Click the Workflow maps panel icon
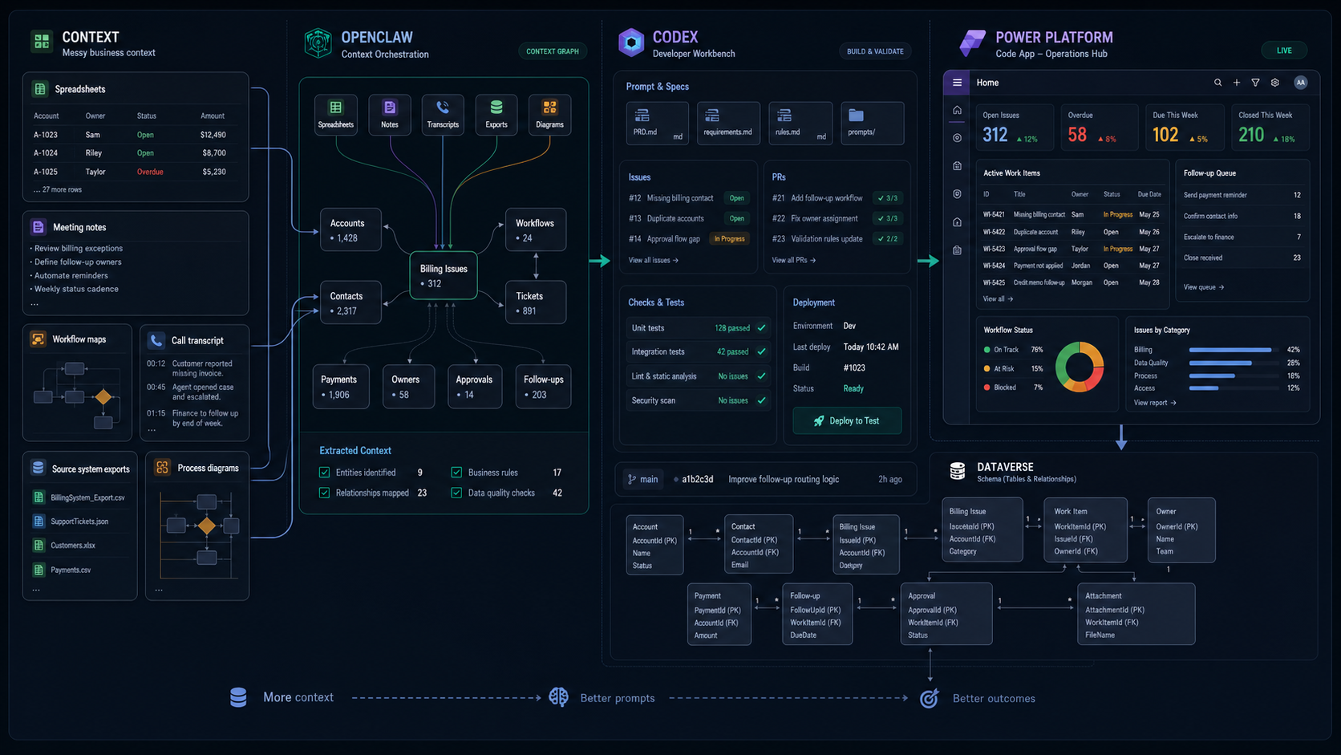The image size is (1341, 755). [x=38, y=339]
